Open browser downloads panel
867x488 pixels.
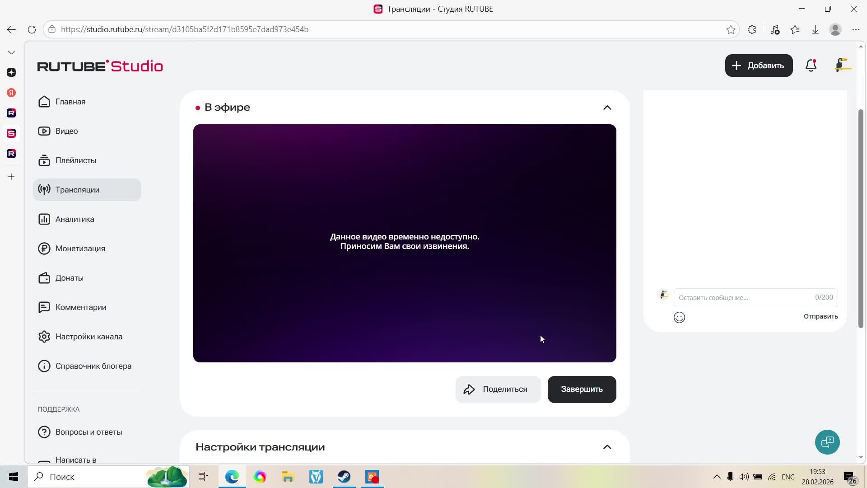point(815,29)
